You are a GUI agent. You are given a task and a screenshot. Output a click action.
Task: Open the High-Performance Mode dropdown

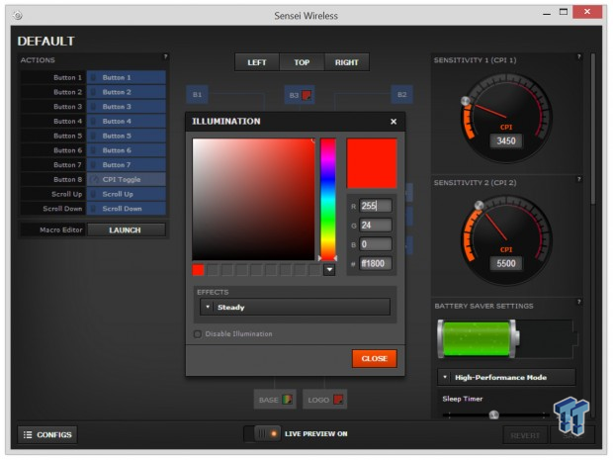[x=506, y=377]
